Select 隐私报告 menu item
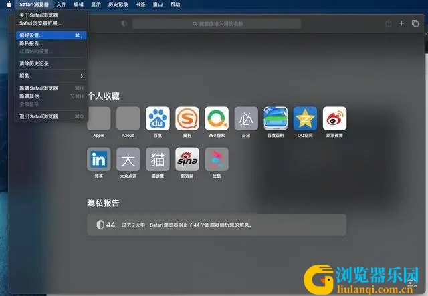 pos(51,43)
